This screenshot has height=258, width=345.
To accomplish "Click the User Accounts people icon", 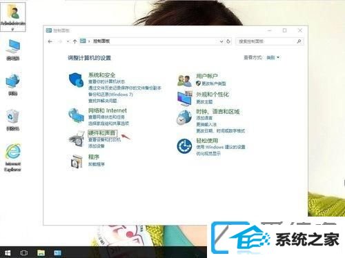I will [x=184, y=80].
